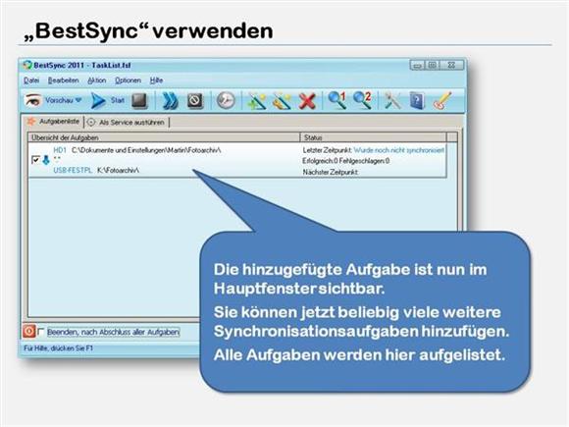Open the Aktion menu
Viewport: 569px width, 427px height.
tap(96, 80)
